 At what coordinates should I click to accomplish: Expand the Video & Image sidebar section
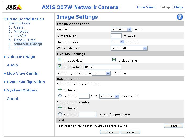[x=21, y=57]
